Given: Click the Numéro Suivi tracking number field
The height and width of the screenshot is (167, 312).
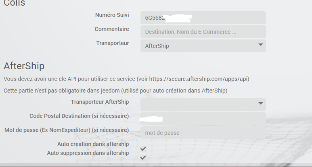Looking at the screenshot, I should [203, 18].
